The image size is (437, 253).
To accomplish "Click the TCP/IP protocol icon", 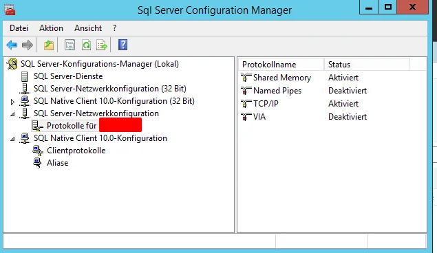I will point(246,104).
